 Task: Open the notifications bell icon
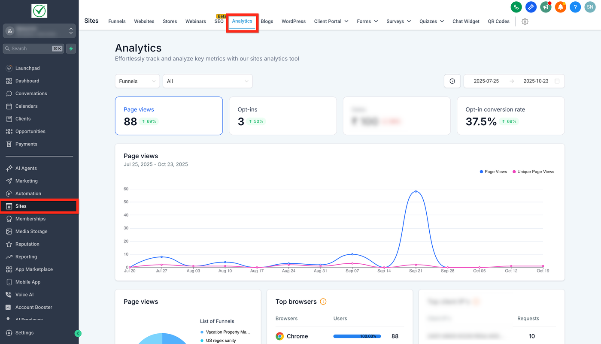pyautogui.click(x=560, y=7)
